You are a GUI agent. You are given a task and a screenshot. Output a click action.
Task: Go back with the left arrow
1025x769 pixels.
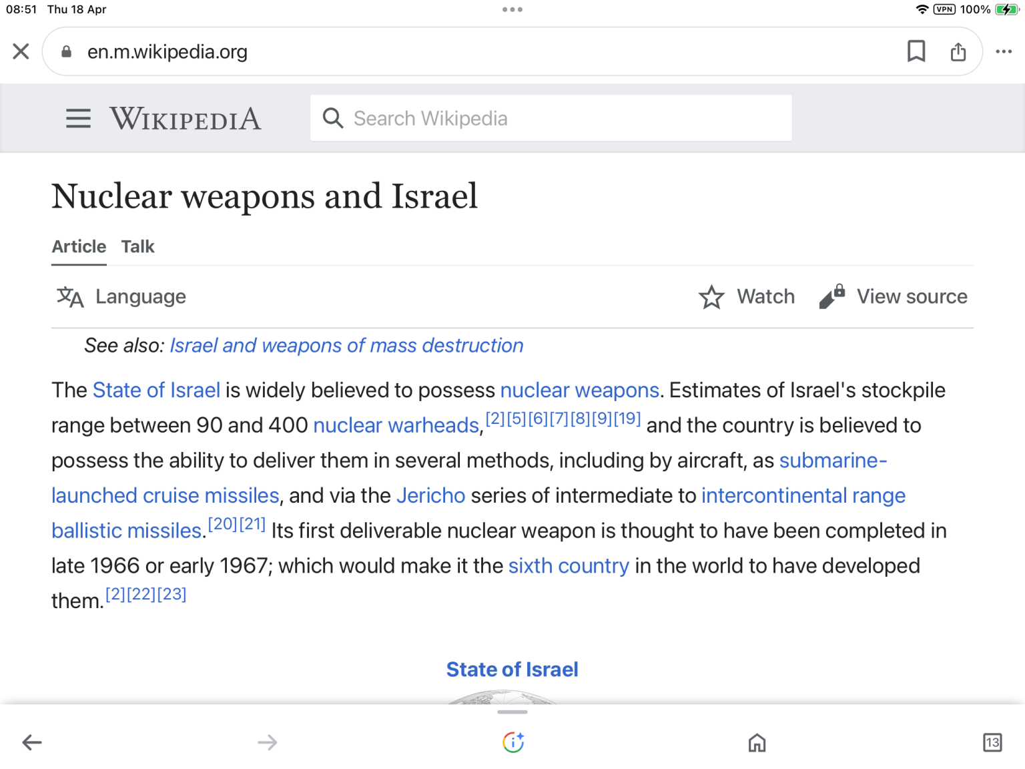coord(32,742)
